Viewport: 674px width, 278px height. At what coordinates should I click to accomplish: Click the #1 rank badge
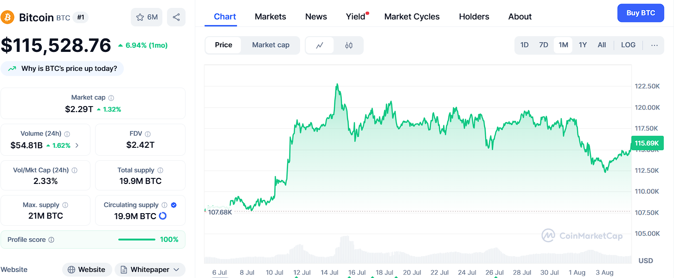[81, 18]
